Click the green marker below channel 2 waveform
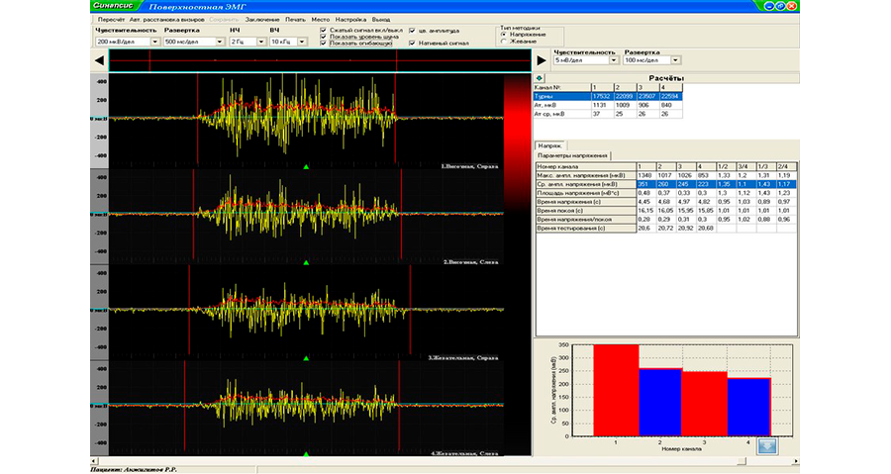This screenshot has width=891, height=474. point(307,263)
